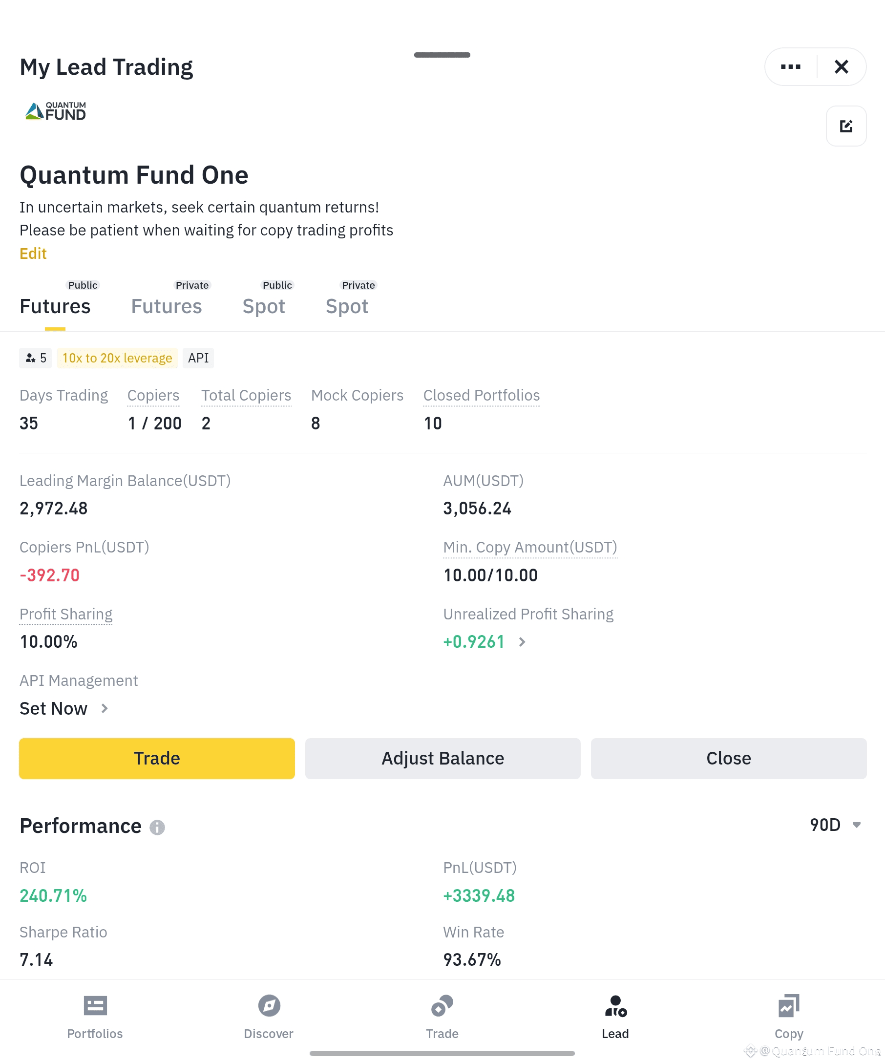The height and width of the screenshot is (1063, 885).
Task: Open Copy in the bottom navigation
Action: pos(789,1018)
